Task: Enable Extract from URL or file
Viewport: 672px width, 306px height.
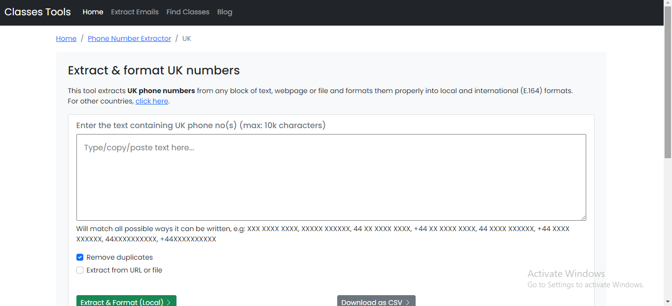Action: pos(79,270)
